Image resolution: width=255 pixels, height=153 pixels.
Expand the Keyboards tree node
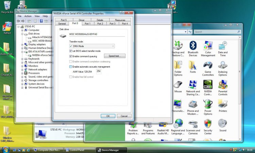click(22, 59)
